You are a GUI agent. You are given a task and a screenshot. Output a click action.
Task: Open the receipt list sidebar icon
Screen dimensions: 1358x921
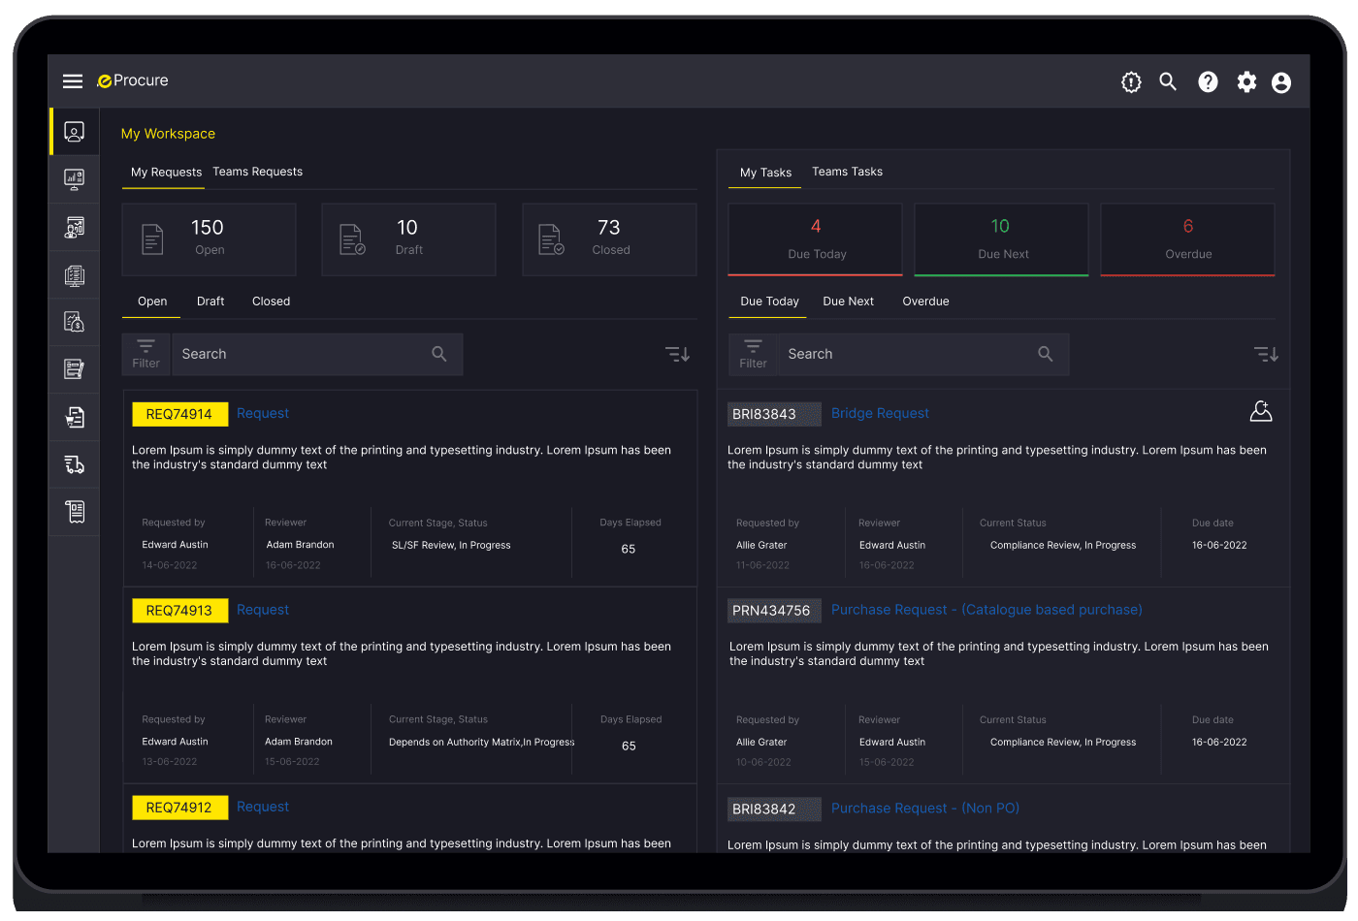[x=75, y=511]
